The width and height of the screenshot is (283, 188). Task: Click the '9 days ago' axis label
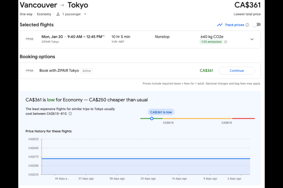pyautogui.click(x=210, y=179)
